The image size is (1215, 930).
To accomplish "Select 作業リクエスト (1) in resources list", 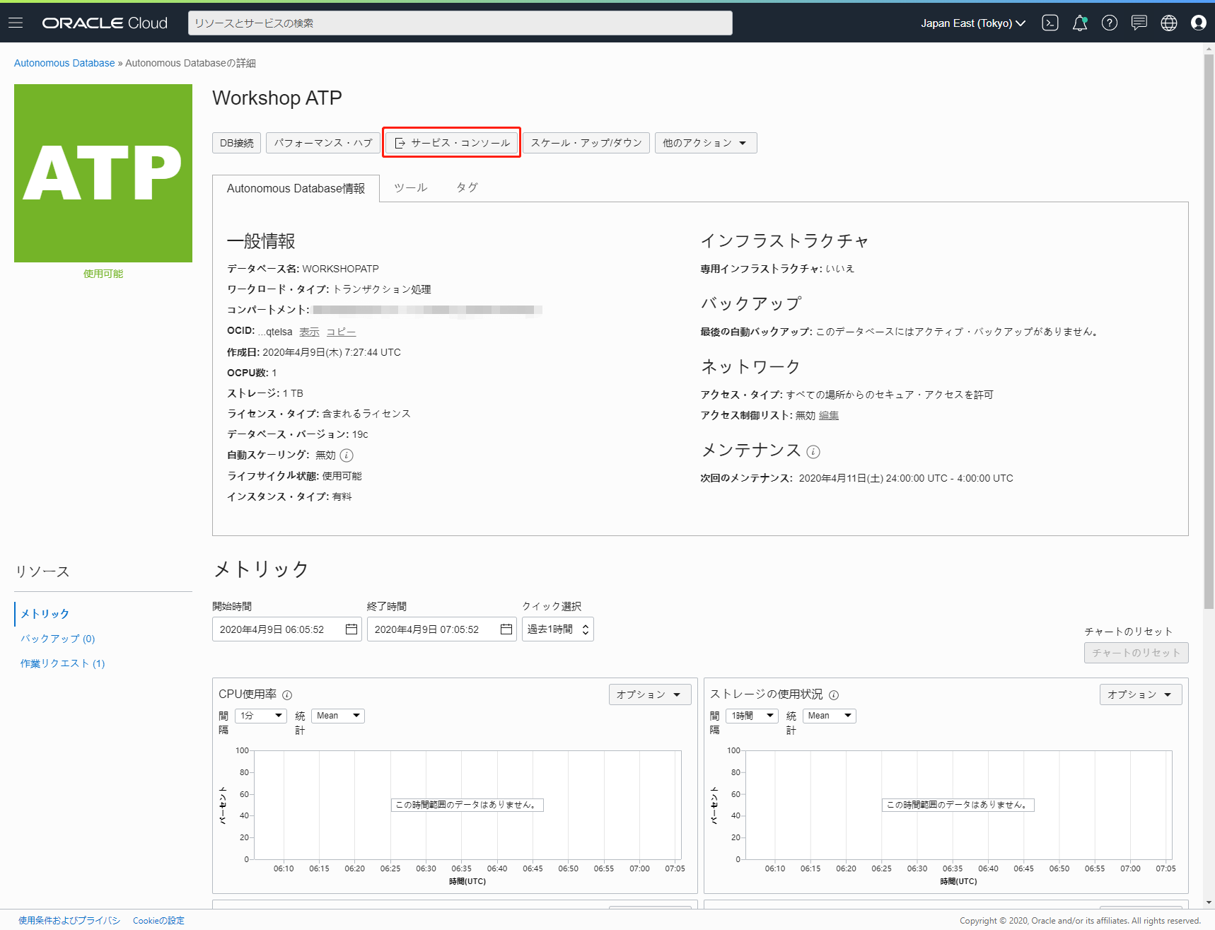I will (62, 663).
